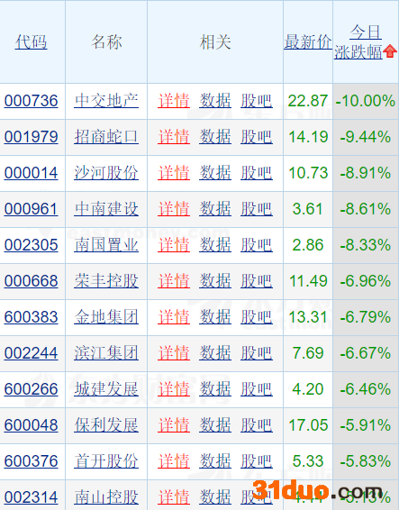Open 招商蛇口 stock name link
Screen dimensions: 399x510
click(106, 137)
